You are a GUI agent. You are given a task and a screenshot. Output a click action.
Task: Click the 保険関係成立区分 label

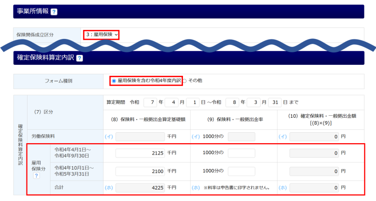pyautogui.click(x=35, y=35)
